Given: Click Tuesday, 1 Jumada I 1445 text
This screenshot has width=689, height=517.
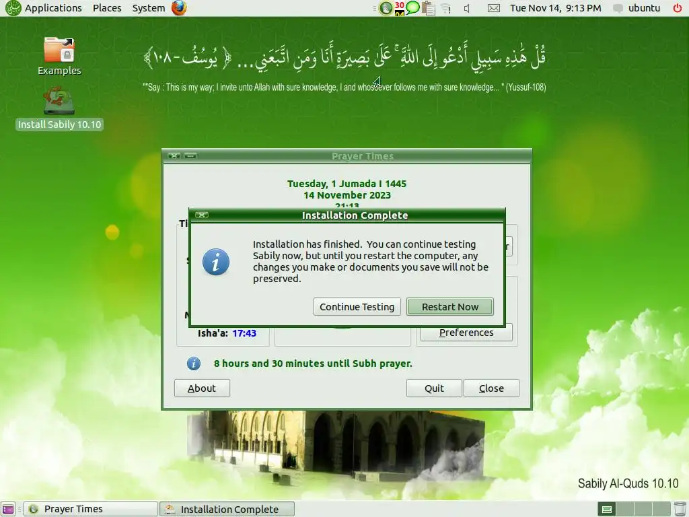Looking at the screenshot, I should click(347, 184).
